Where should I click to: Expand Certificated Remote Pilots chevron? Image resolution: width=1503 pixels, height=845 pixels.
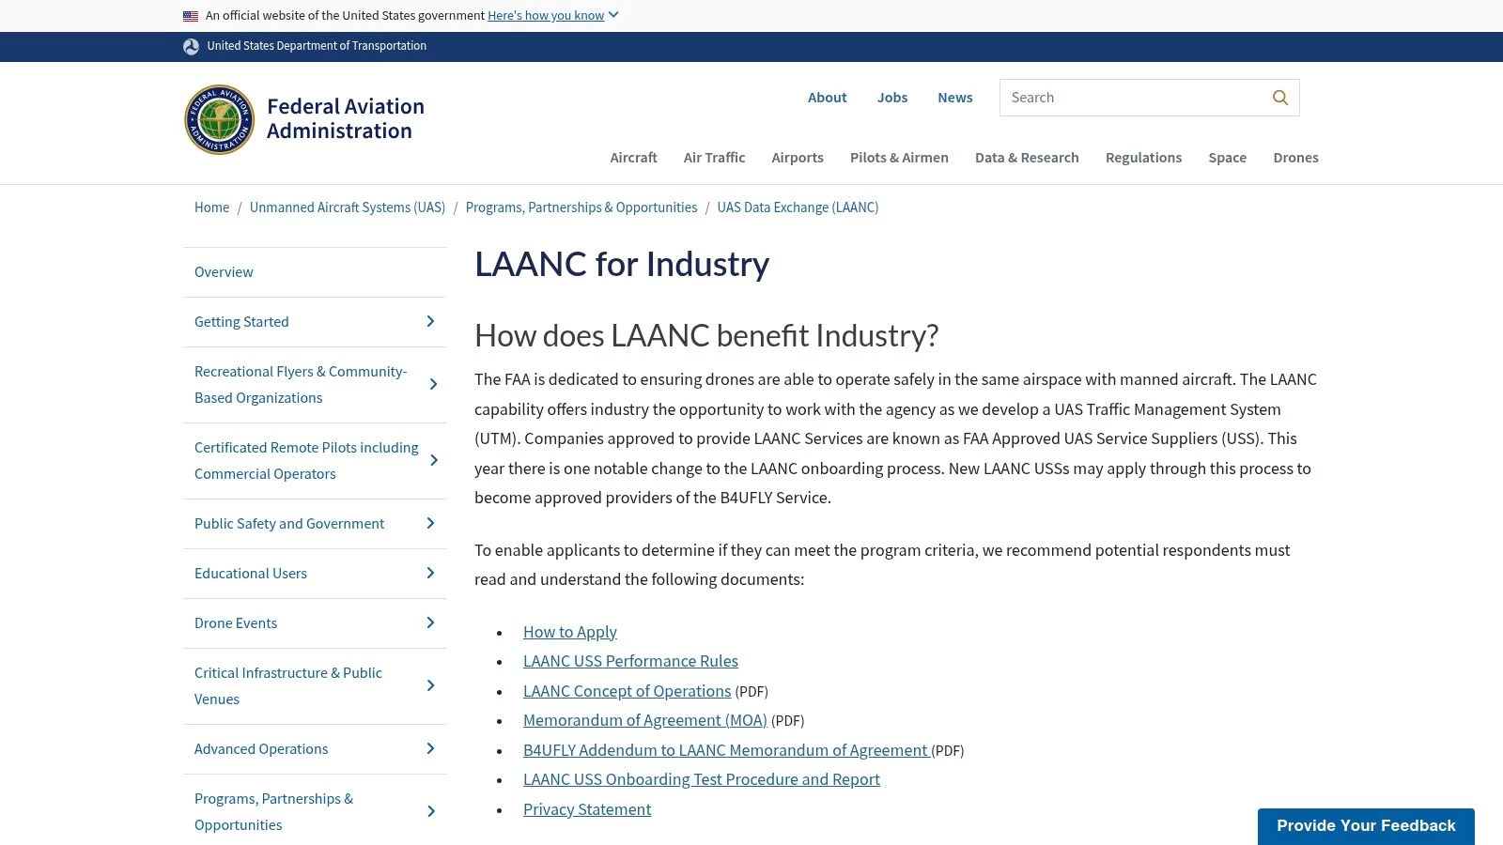coord(433,460)
